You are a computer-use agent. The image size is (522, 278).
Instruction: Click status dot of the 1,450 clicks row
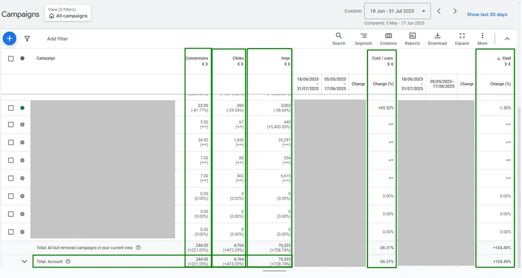click(x=22, y=142)
